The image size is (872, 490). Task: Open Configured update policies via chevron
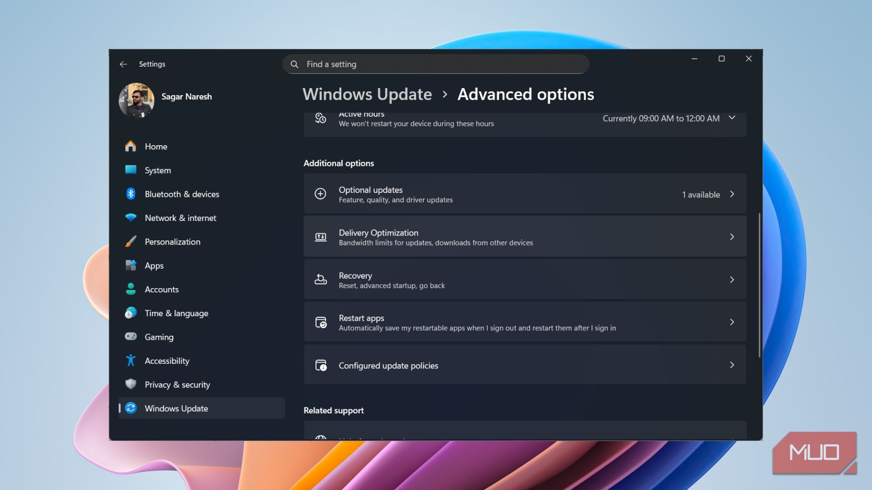[732, 365]
